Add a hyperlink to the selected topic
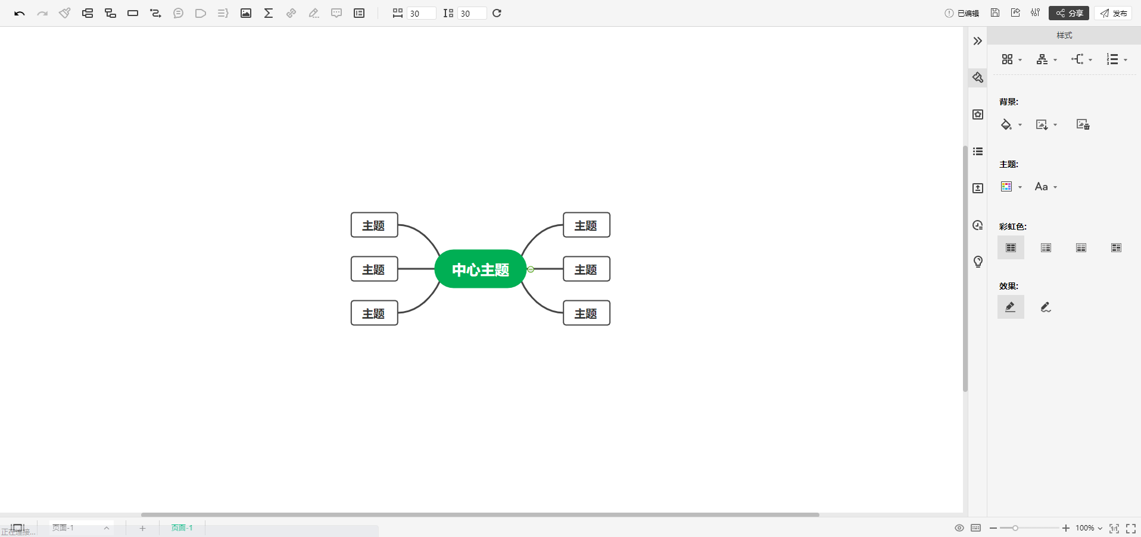1141x537 pixels. click(x=291, y=12)
